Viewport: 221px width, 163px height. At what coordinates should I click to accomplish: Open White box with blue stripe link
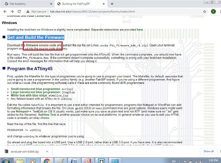click(29, 95)
